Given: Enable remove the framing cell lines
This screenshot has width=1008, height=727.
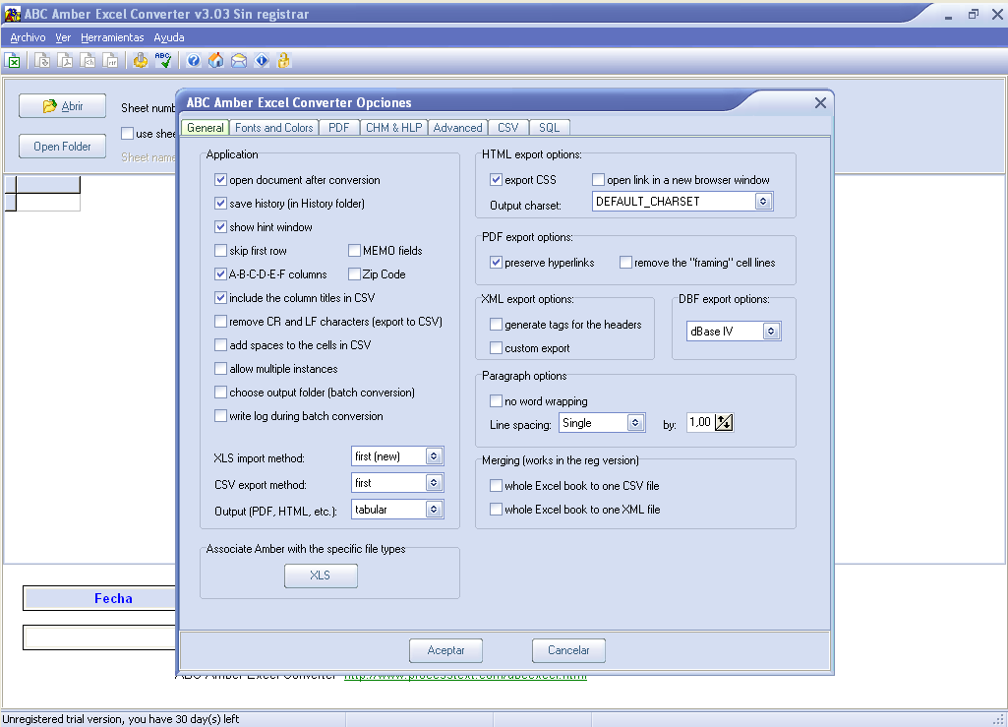Looking at the screenshot, I should click(x=625, y=263).
